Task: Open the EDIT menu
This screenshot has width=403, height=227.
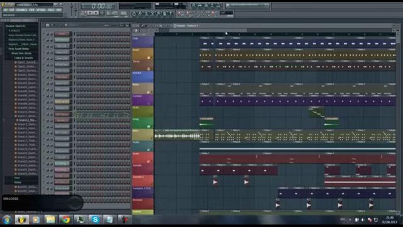Action: 12,10
